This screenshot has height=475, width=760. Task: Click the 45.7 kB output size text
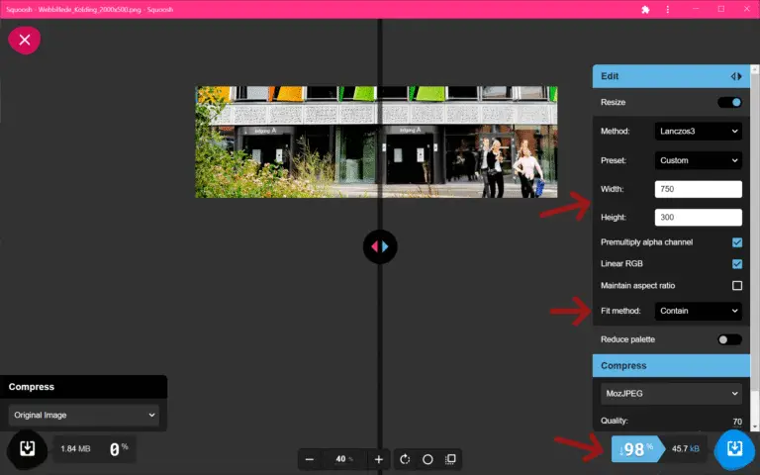point(686,449)
